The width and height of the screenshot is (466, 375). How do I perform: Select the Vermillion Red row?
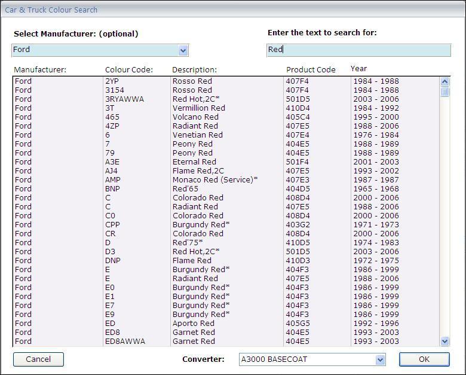(199, 108)
